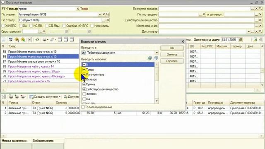Open ellipsis selector for Действующее вещество
265x149 pixels.
pos(256,20)
